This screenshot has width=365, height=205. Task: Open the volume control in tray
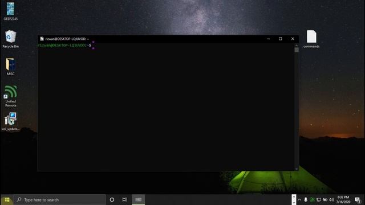tap(331, 200)
